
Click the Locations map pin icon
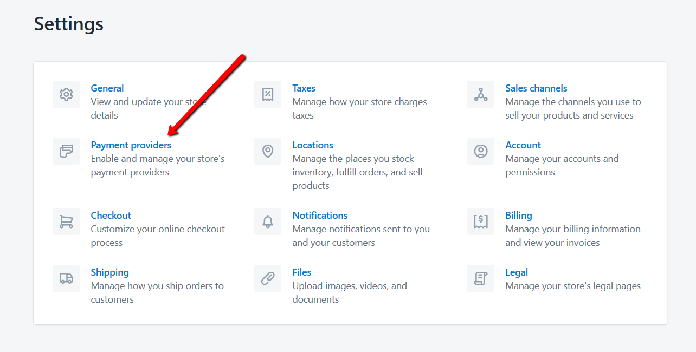click(268, 151)
